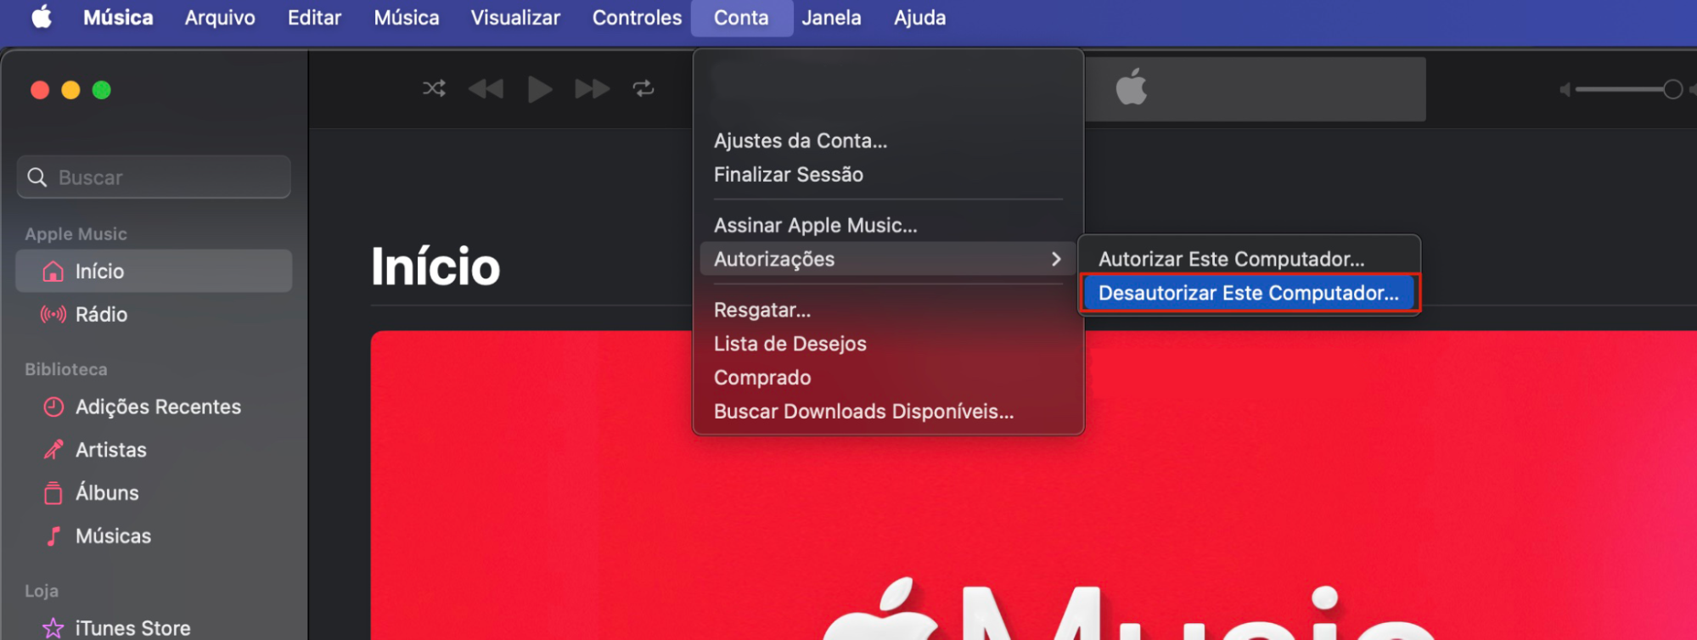Click the magnifying glass search icon
1697x640 pixels.
click(37, 177)
